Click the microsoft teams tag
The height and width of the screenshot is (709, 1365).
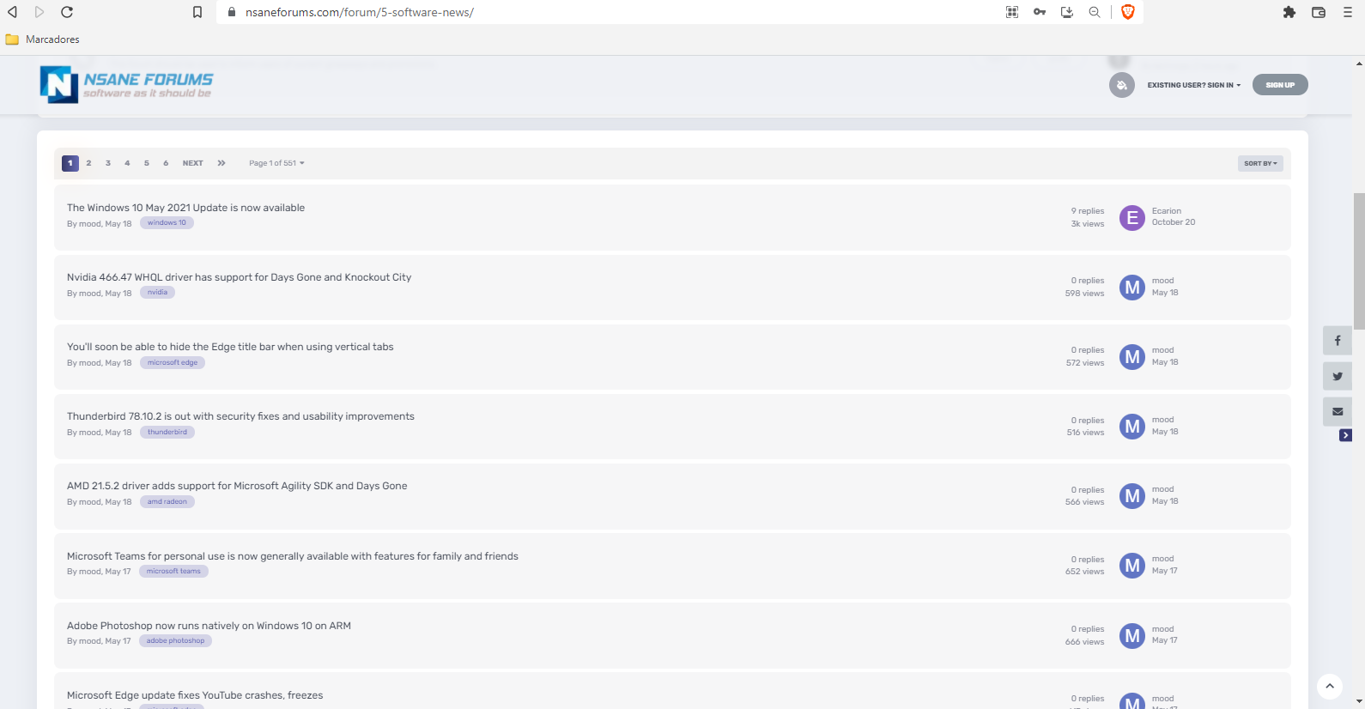coord(173,572)
